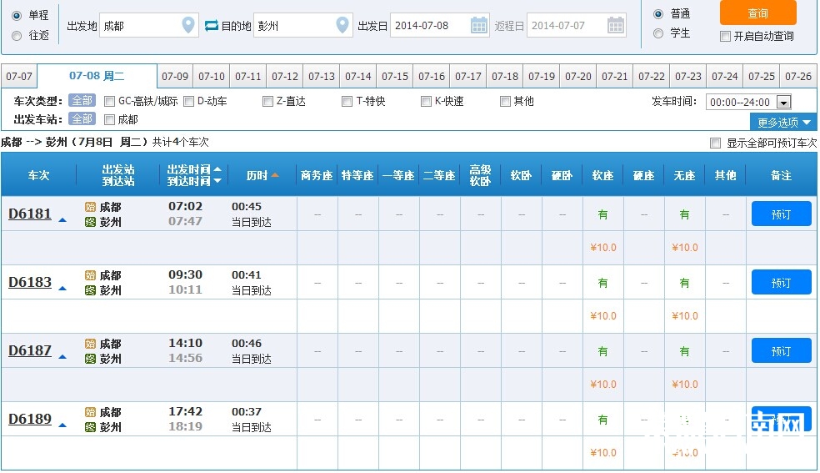820x473 pixels.
Task: Switch to the 07-20 date tab
Action: (x=577, y=77)
